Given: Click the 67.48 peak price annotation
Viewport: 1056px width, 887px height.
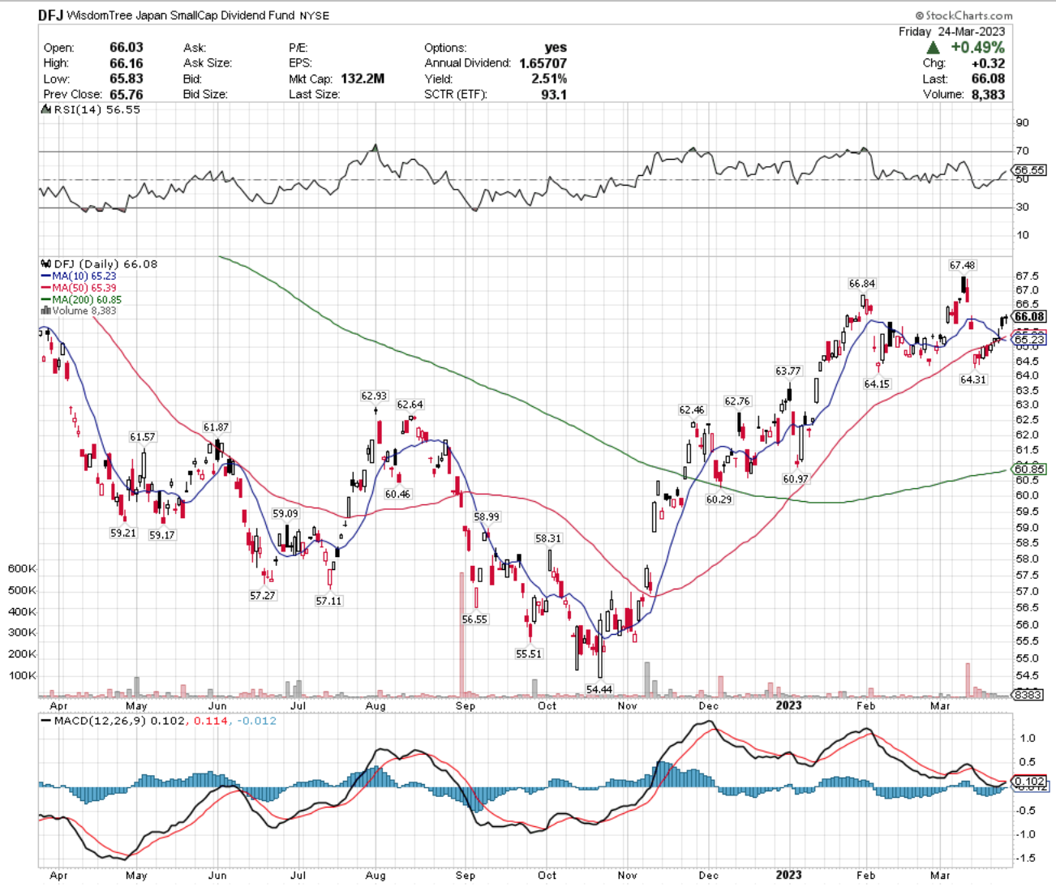Looking at the screenshot, I should [x=963, y=265].
